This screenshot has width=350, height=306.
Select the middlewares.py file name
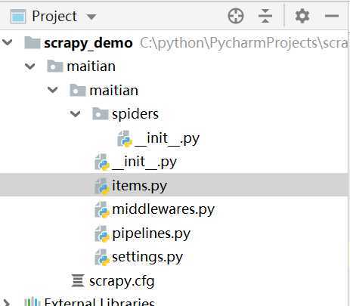[x=163, y=209]
